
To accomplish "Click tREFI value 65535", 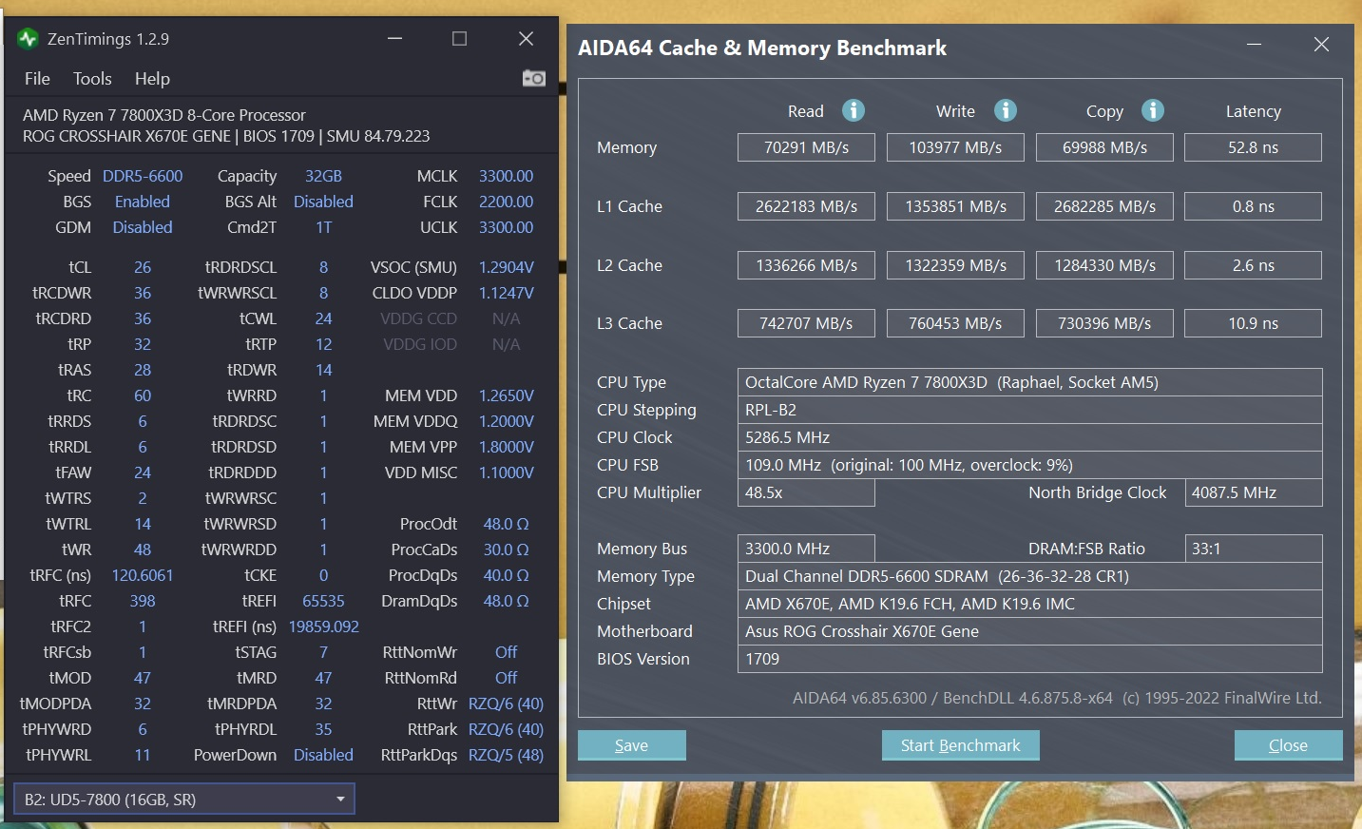I will point(323,601).
